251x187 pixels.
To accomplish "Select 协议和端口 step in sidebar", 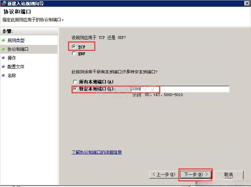I will coord(18,49).
